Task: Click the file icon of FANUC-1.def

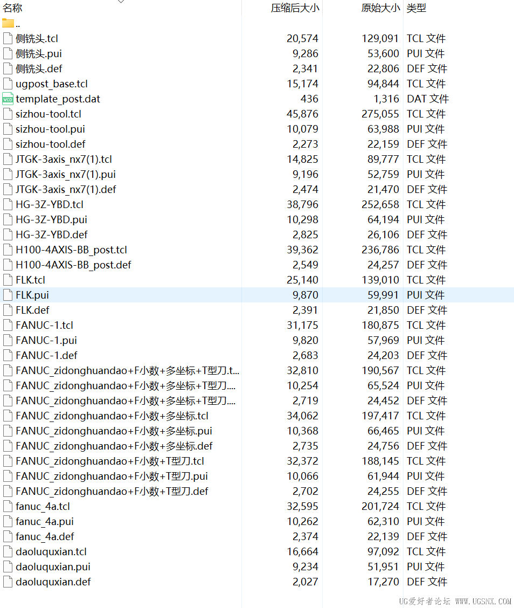Action: [x=8, y=355]
